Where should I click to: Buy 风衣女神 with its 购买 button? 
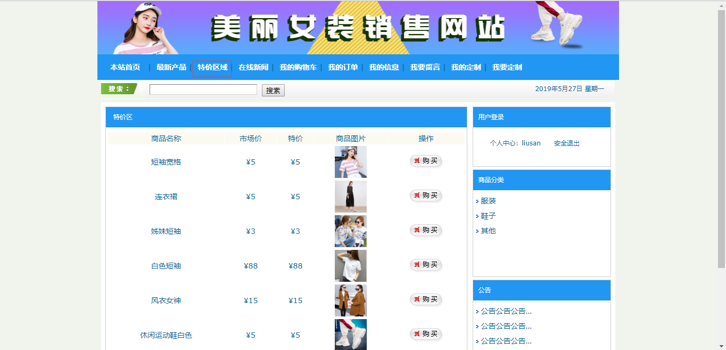click(426, 299)
